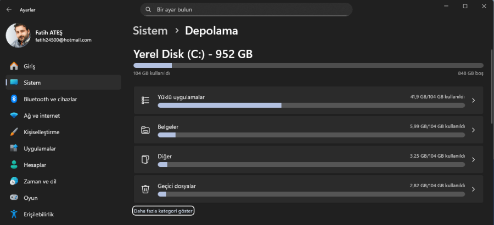494x225 pixels.
Task: Go to the Giriş home page
Action: coord(29,66)
